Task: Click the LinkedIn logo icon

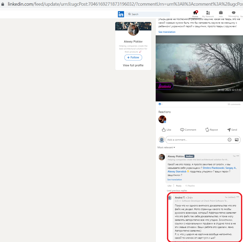Action: coord(121,14)
